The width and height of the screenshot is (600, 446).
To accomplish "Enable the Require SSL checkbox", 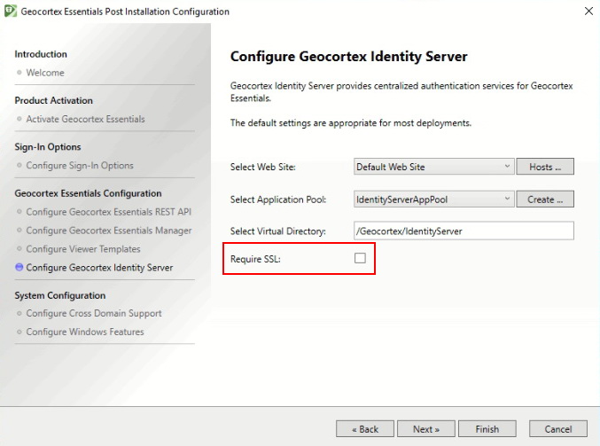I will [x=360, y=258].
